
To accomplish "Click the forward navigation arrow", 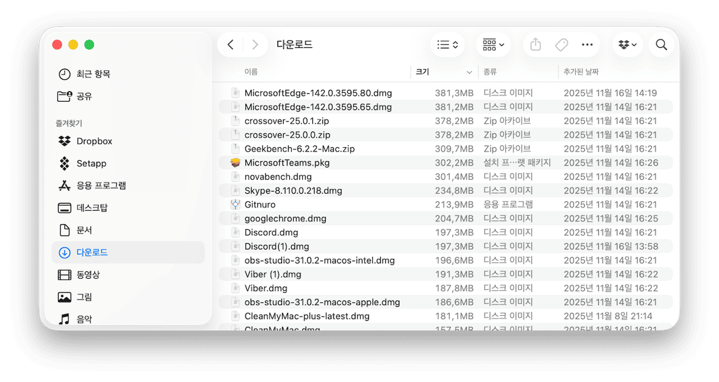I will tap(255, 45).
